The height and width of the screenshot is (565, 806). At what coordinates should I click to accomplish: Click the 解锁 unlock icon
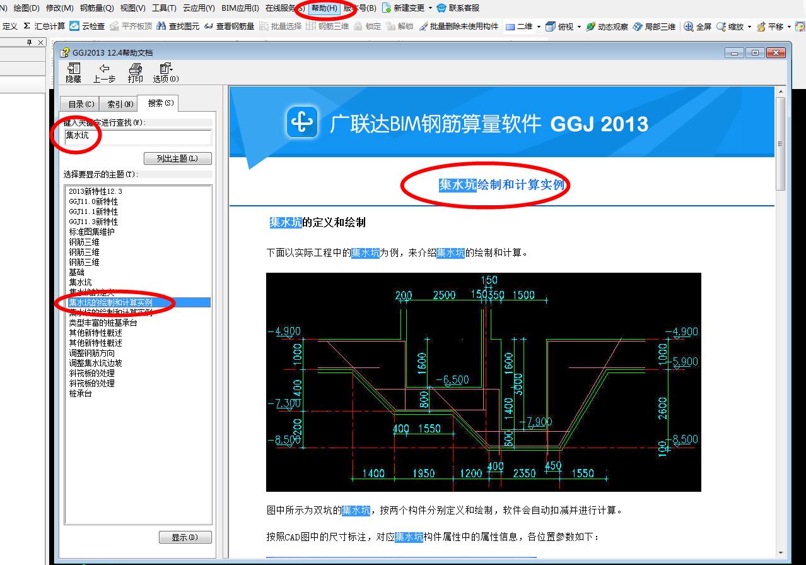click(400, 27)
